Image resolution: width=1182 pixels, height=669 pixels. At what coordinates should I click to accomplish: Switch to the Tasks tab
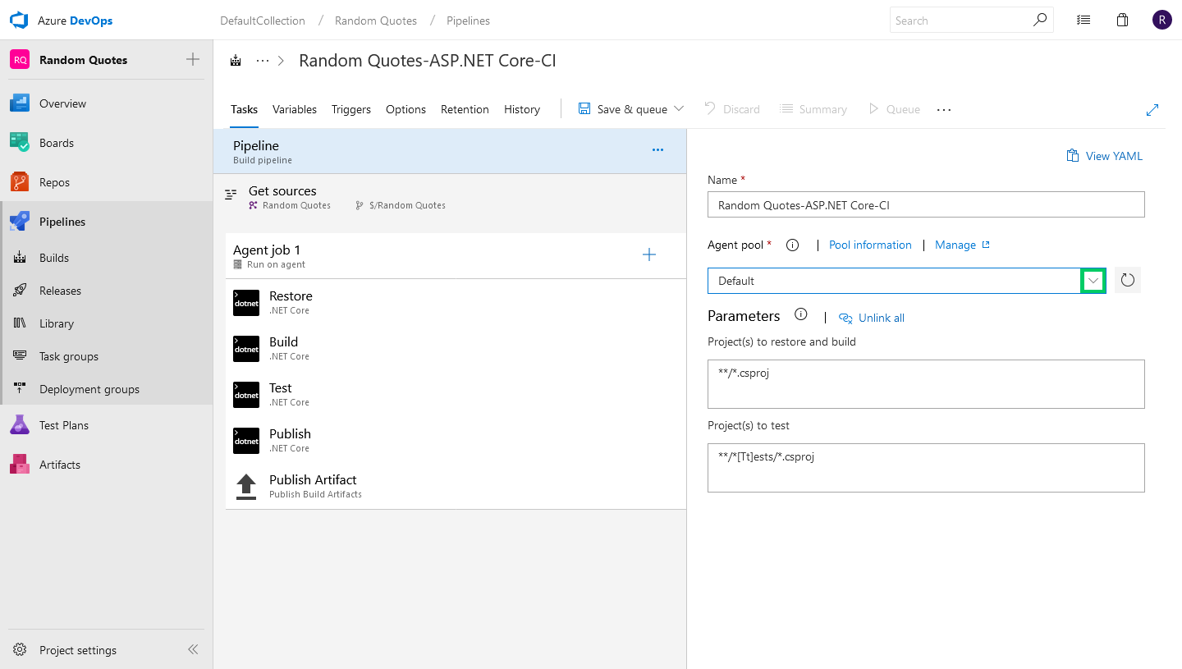coord(245,109)
